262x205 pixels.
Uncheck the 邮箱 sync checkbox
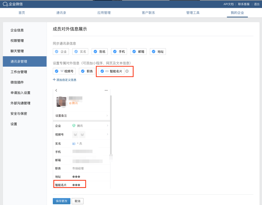134,51
